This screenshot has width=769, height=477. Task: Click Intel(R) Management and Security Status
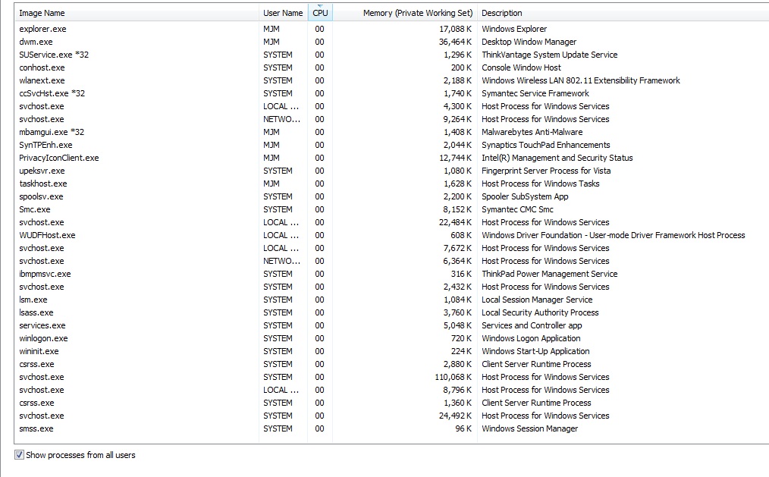(x=557, y=158)
